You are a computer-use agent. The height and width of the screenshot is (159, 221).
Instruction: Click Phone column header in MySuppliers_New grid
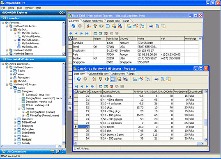149,39
